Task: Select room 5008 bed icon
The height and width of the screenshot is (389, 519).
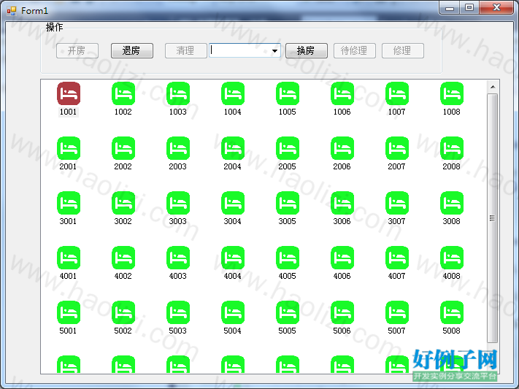Action: 452,312
